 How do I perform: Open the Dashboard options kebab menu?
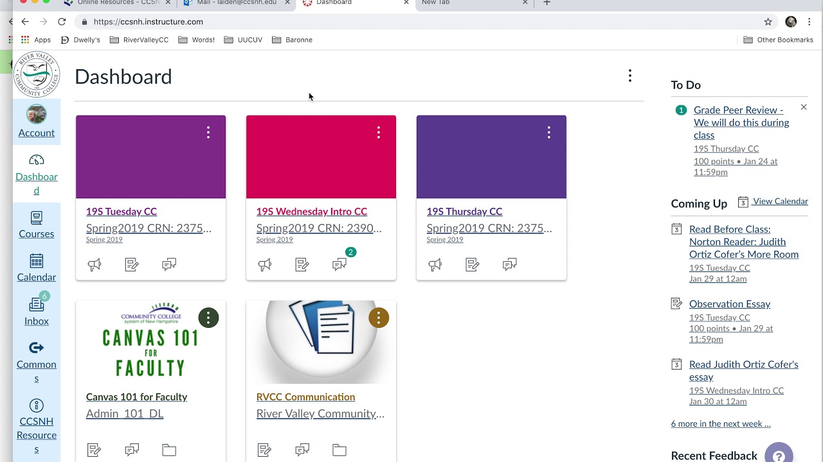coord(630,76)
